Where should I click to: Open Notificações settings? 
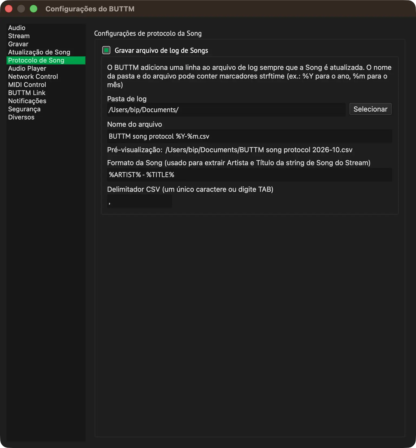coord(46,101)
